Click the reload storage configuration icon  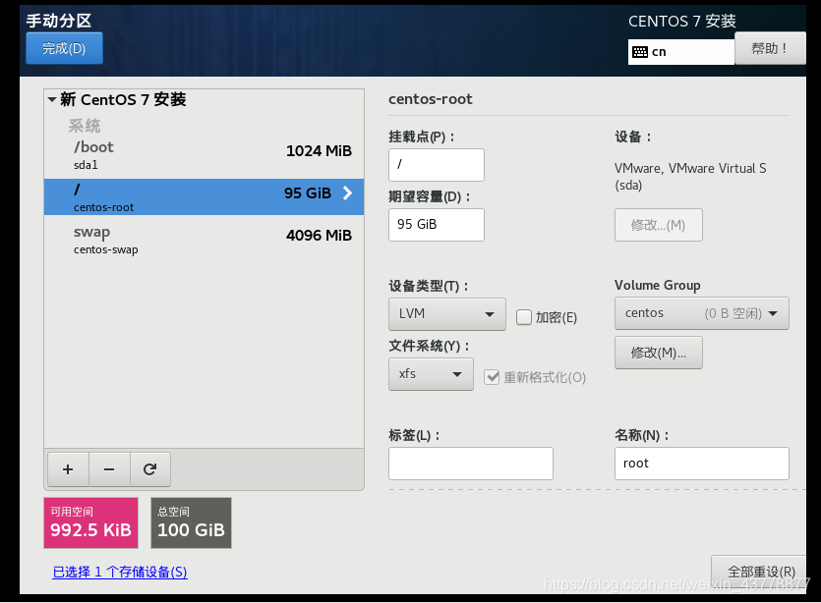pyautogui.click(x=149, y=469)
